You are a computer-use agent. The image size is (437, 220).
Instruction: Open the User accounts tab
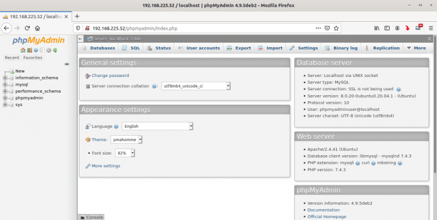point(199,48)
